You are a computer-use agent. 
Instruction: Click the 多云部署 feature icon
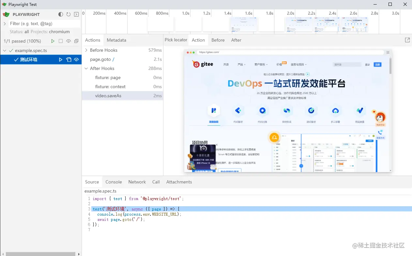coord(335,111)
